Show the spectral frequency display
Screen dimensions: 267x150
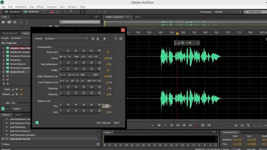(52, 12)
